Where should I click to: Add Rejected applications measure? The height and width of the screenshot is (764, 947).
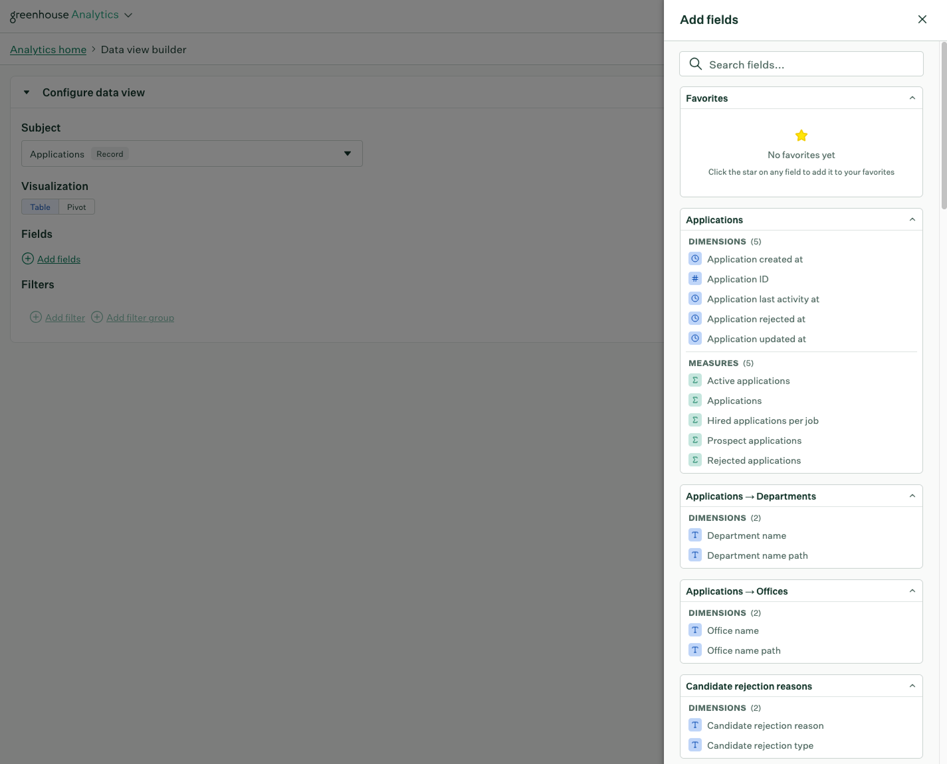pos(754,460)
